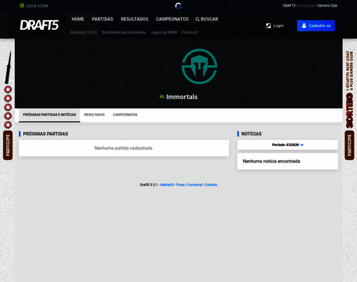The height and width of the screenshot is (282, 357).
Task: Open the Contato footer link
Action: 211,185
